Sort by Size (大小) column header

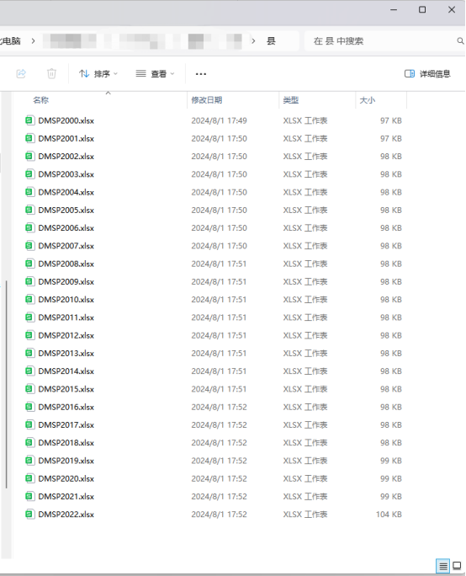pyautogui.click(x=368, y=100)
